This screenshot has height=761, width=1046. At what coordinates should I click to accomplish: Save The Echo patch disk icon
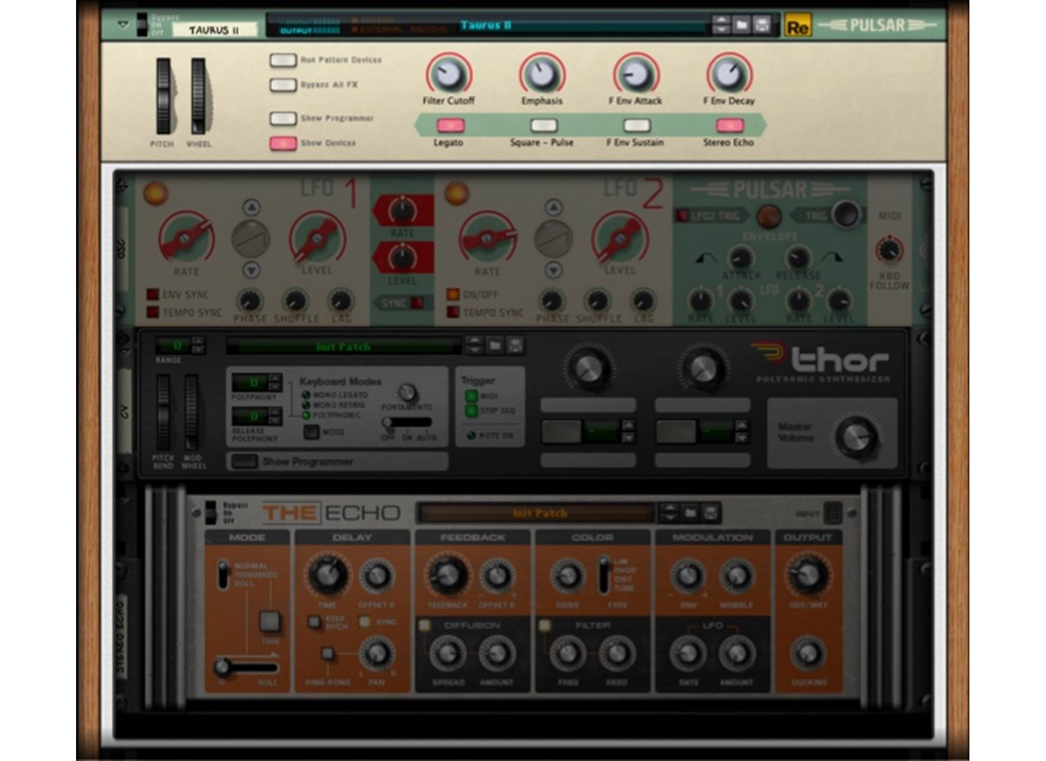[x=710, y=513]
